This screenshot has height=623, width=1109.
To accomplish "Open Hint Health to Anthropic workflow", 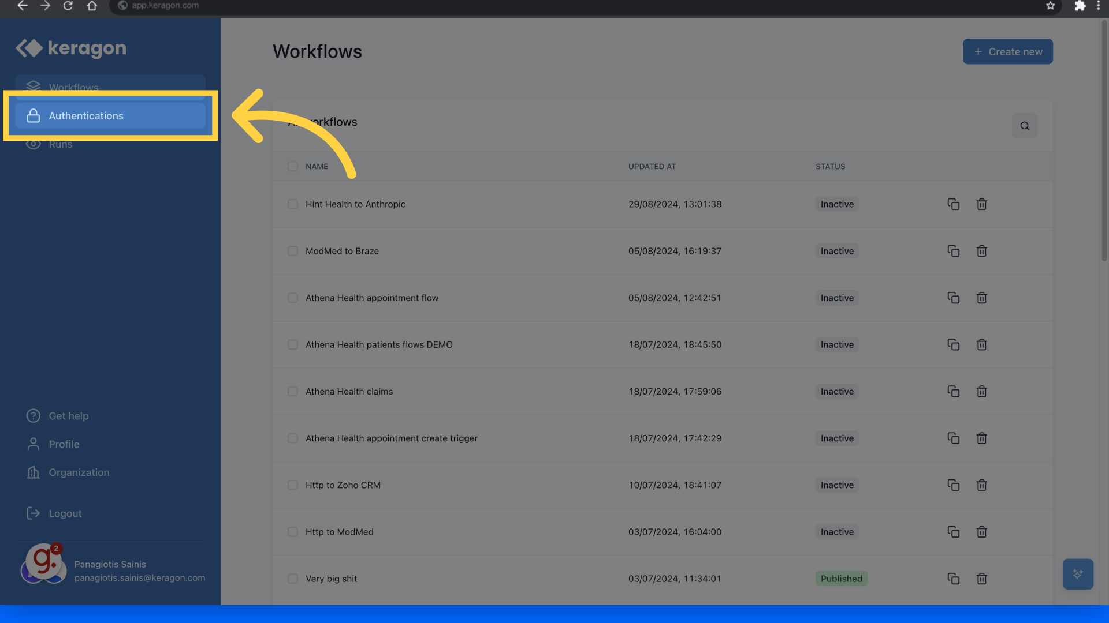I will pos(355,204).
